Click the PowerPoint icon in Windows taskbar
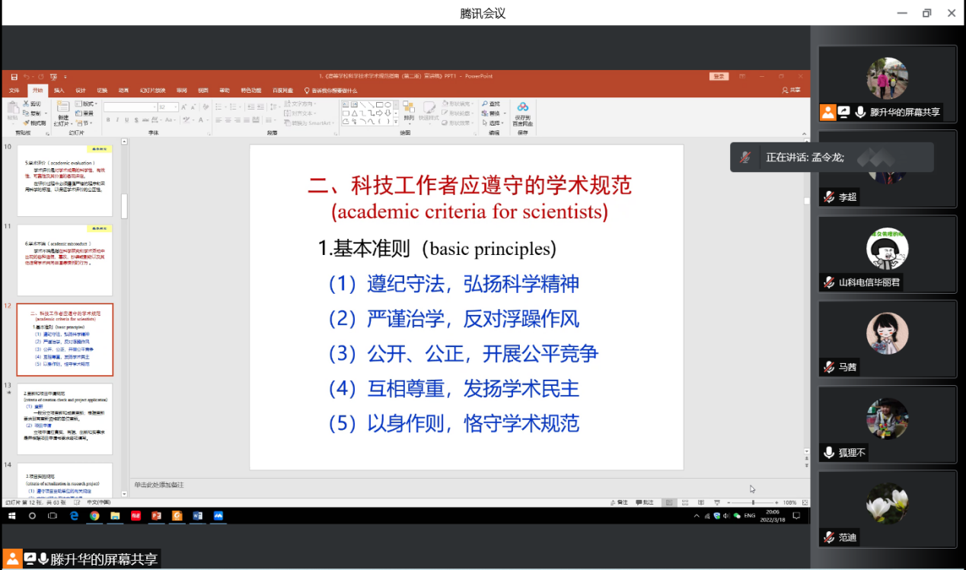 pos(156,516)
